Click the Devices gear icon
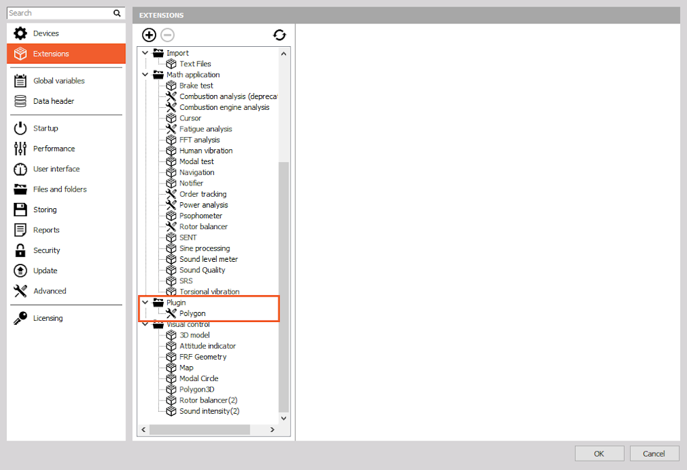 20,33
